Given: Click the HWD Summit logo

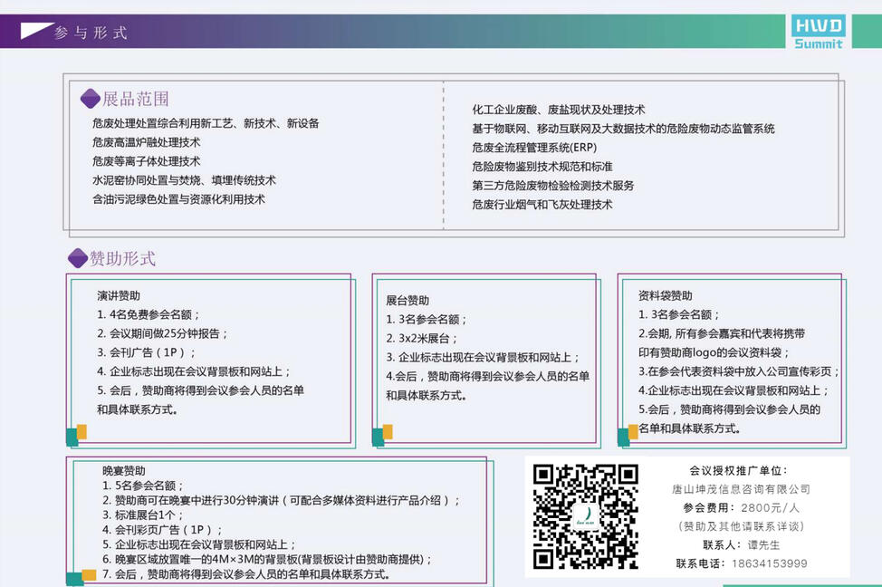Looking at the screenshot, I should tap(819, 32).
